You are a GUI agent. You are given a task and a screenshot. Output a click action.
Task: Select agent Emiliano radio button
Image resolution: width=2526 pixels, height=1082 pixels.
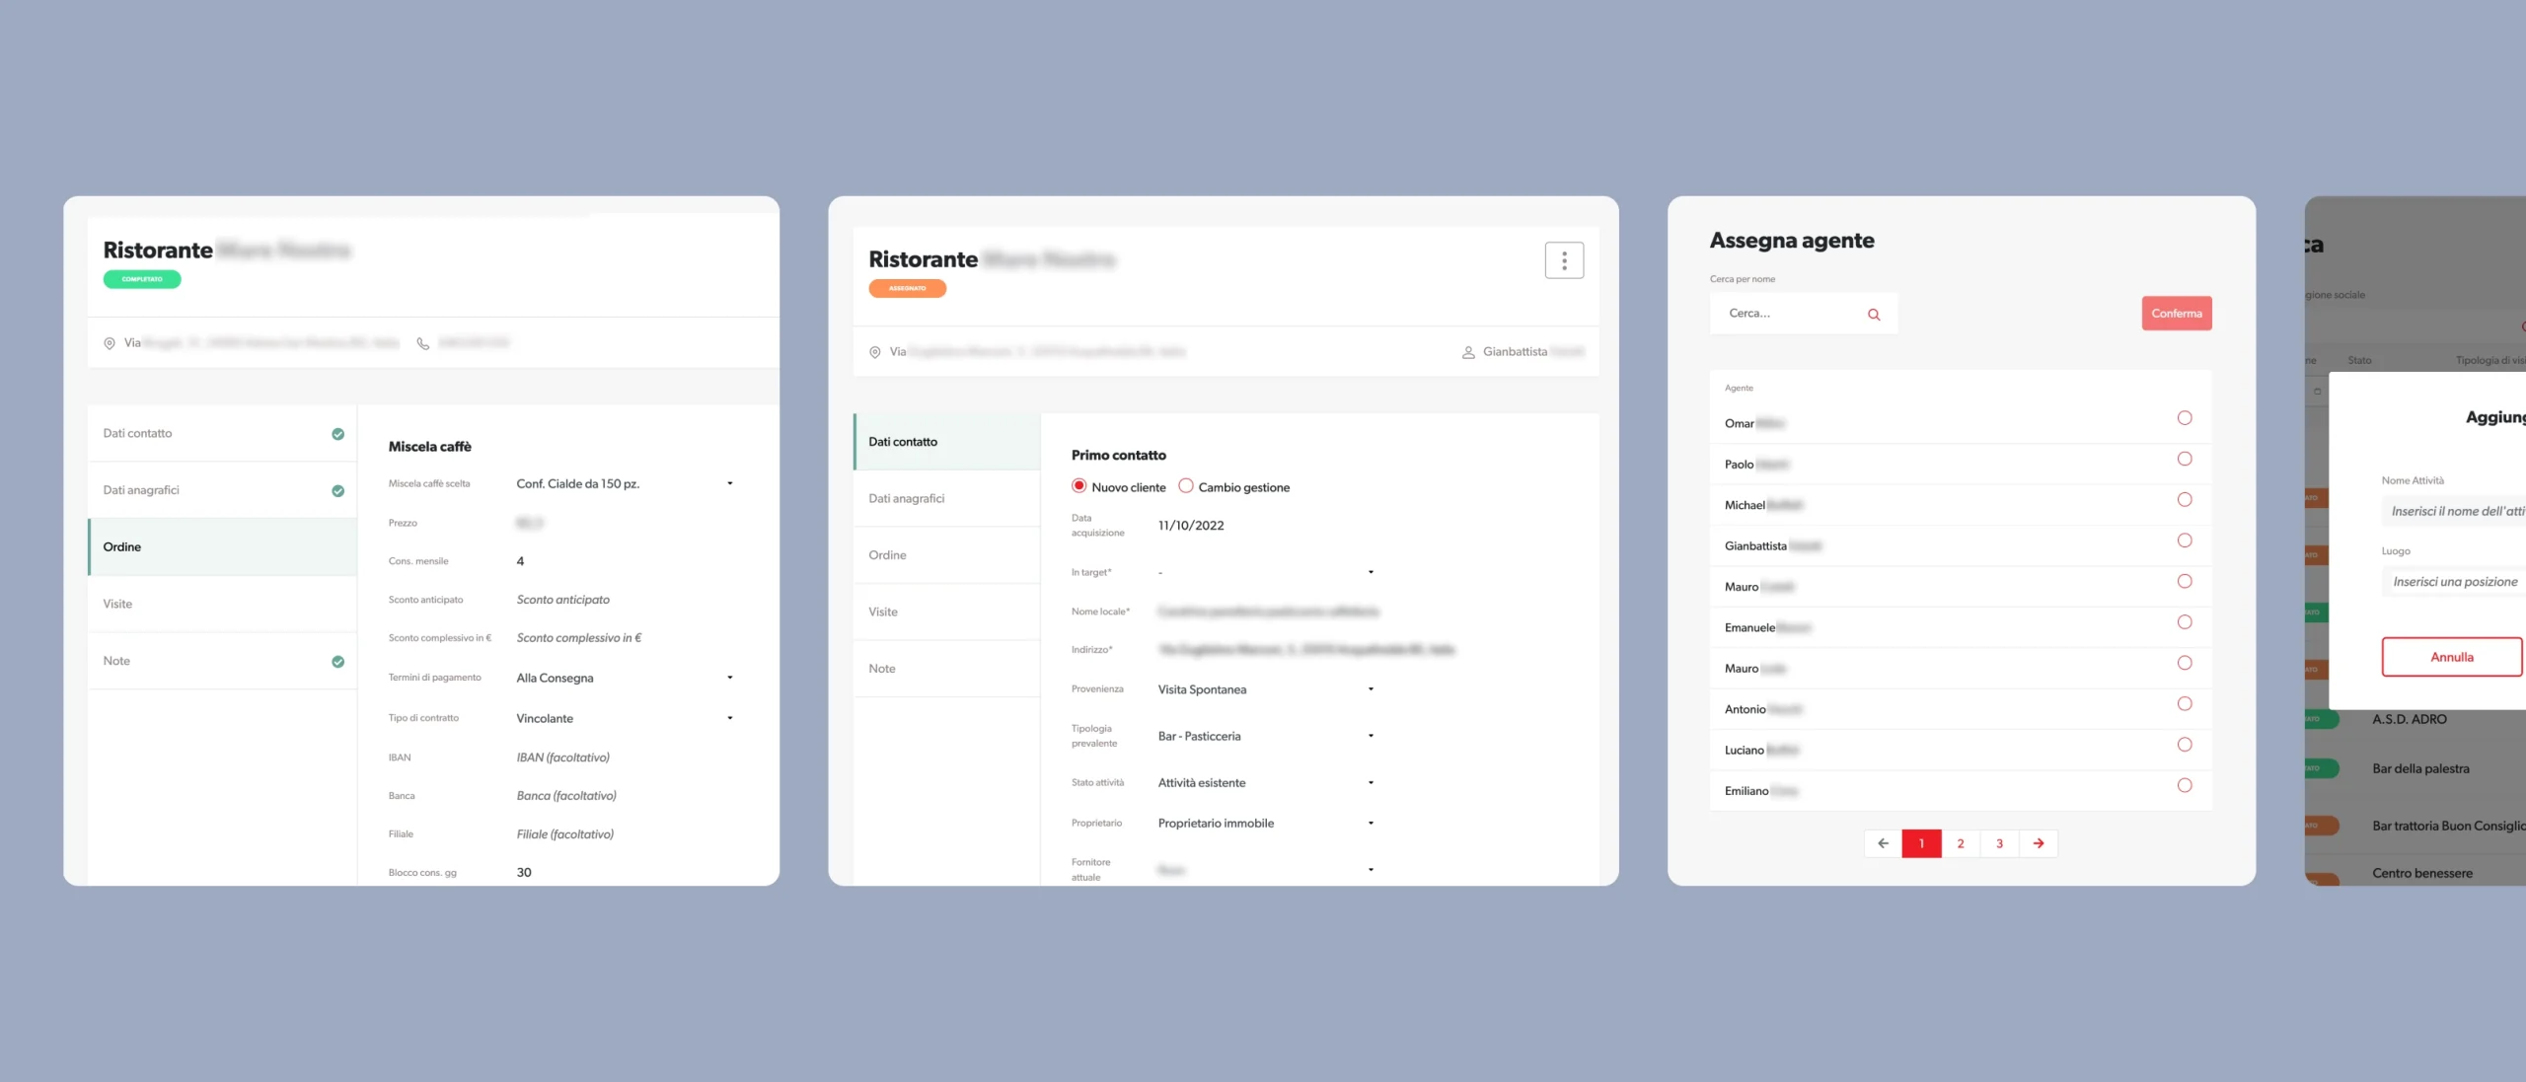(2185, 785)
